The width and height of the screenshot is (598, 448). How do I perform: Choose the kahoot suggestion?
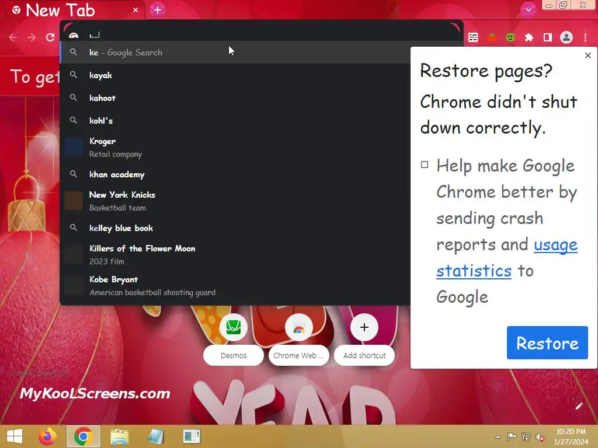click(235, 98)
